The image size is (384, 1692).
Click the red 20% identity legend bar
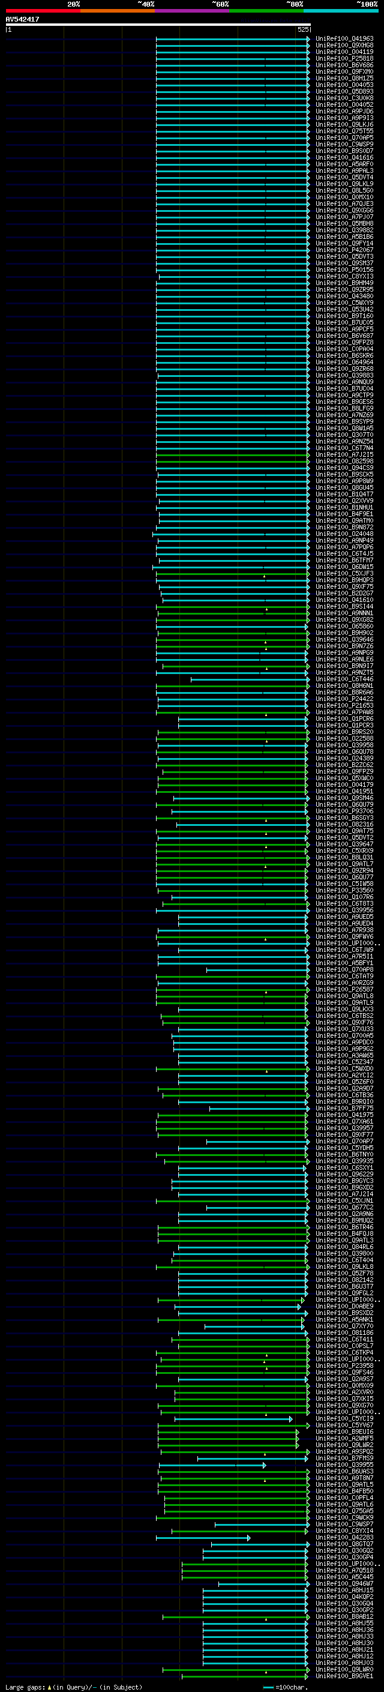(x=43, y=11)
